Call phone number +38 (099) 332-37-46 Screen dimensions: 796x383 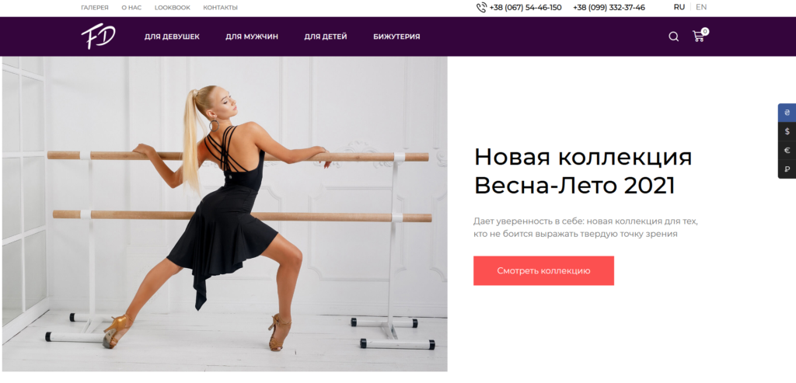click(609, 8)
